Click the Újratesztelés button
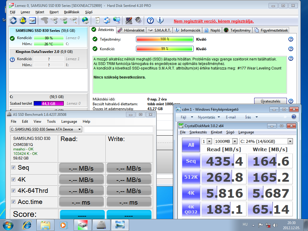Screen dimensions: 308x231 [270, 101]
